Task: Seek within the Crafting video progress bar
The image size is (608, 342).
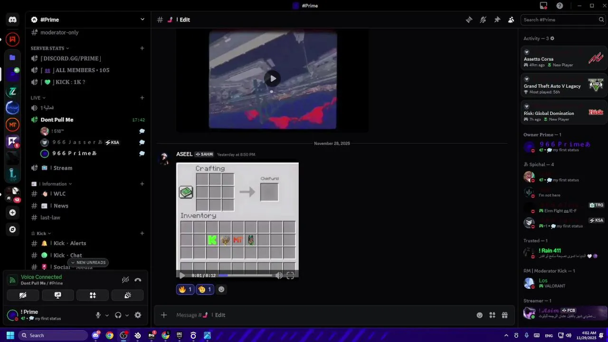Action: tap(245, 275)
